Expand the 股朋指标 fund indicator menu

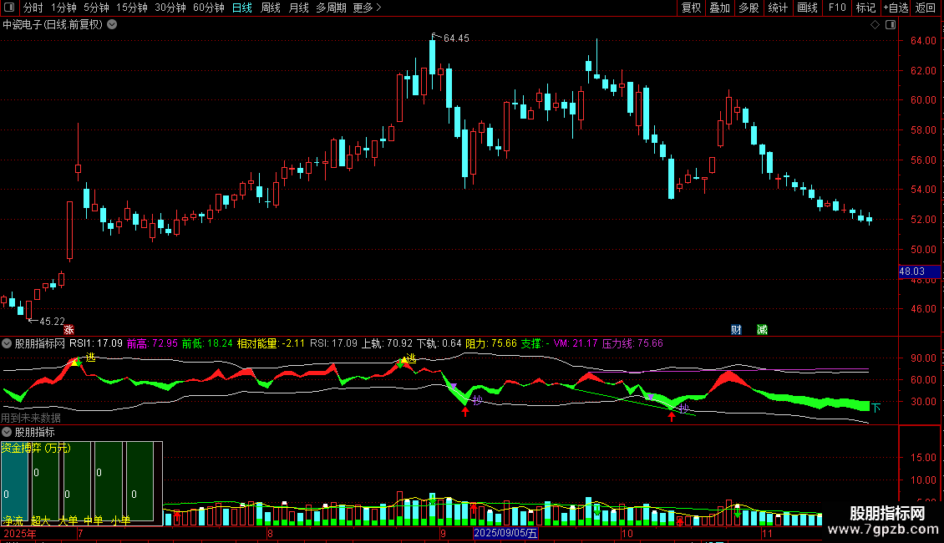tap(7, 432)
